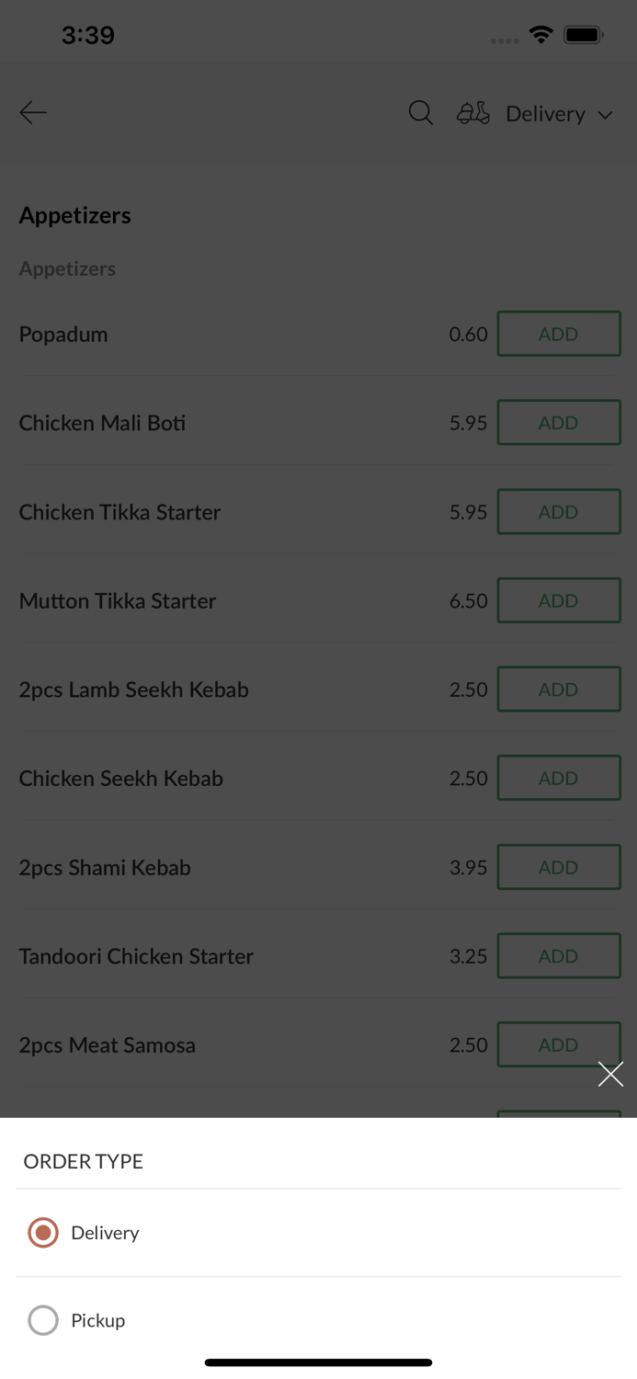Tap the back arrow to leave the menu
This screenshot has width=637, height=1379.
pos(32,112)
